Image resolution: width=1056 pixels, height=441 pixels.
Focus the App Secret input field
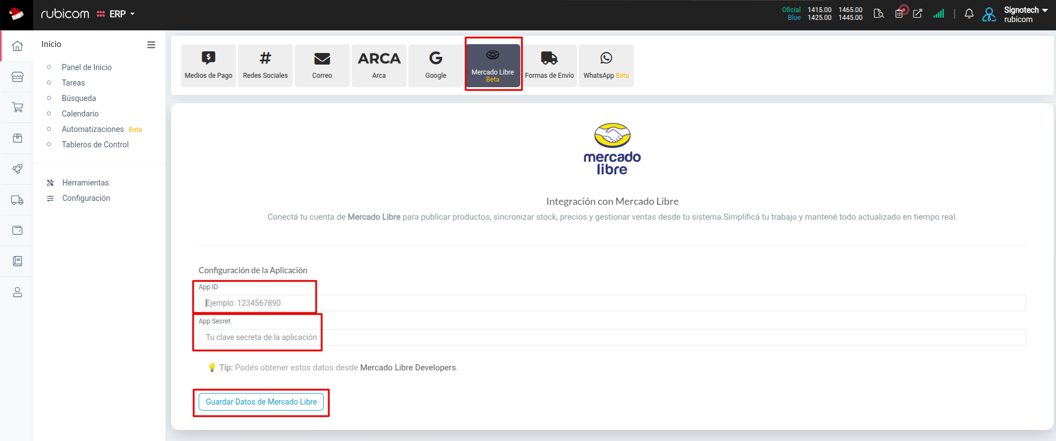tap(611, 337)
